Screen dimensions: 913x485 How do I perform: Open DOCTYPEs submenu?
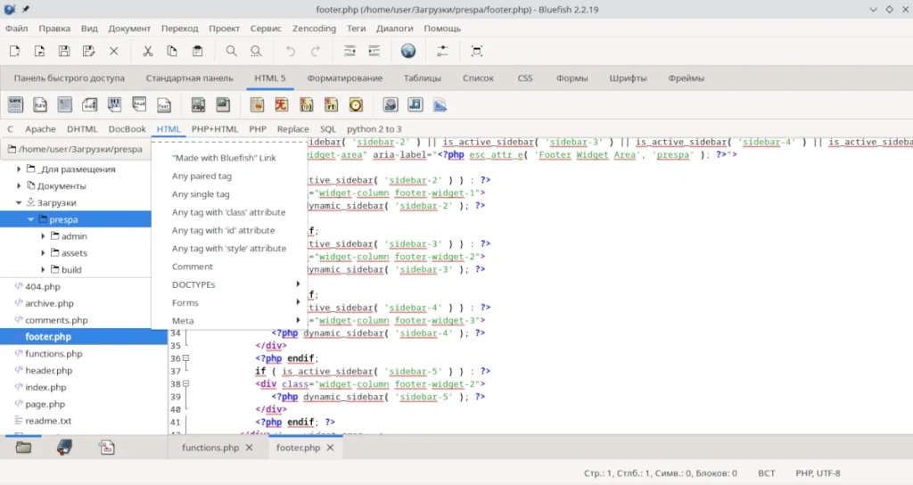[229, 284]
